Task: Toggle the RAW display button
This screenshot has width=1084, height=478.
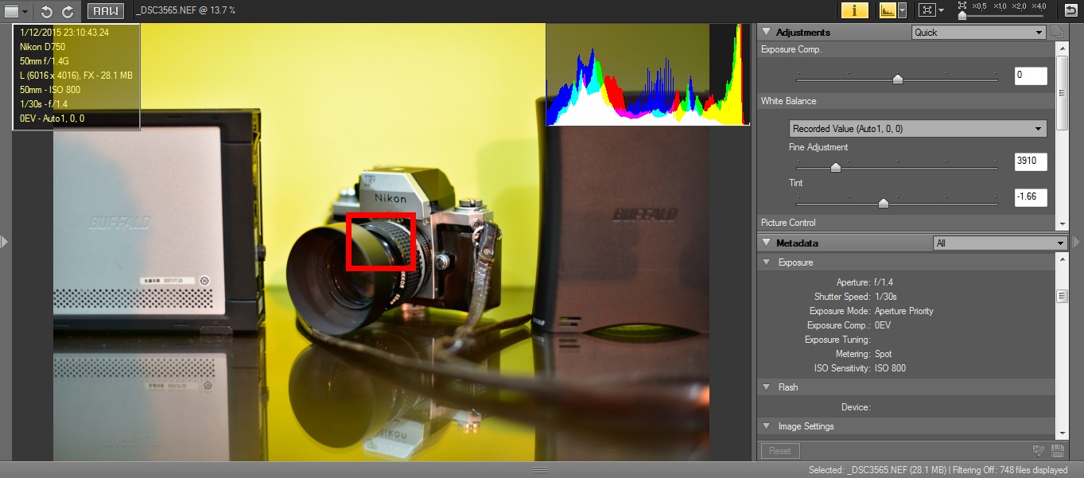Action: (x=105, y=11)
